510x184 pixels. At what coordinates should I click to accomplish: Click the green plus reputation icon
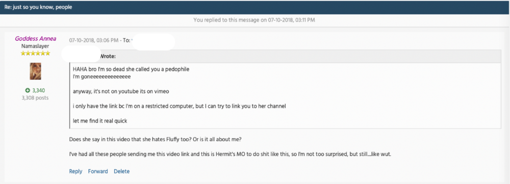pyautogui.click(x=28, y=90)
